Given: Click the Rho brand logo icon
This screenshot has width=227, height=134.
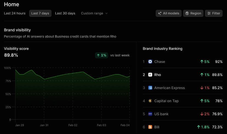Looking at the screenshot, I should (150, 75).
